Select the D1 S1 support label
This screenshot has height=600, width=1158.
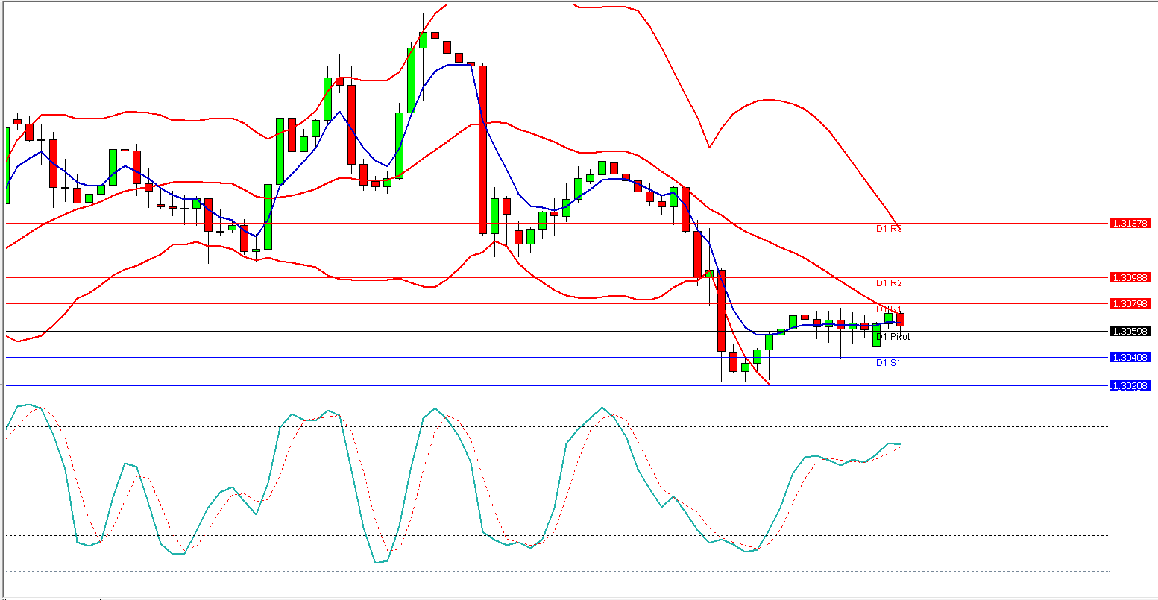pyautogui.click(x=888, y=363)
